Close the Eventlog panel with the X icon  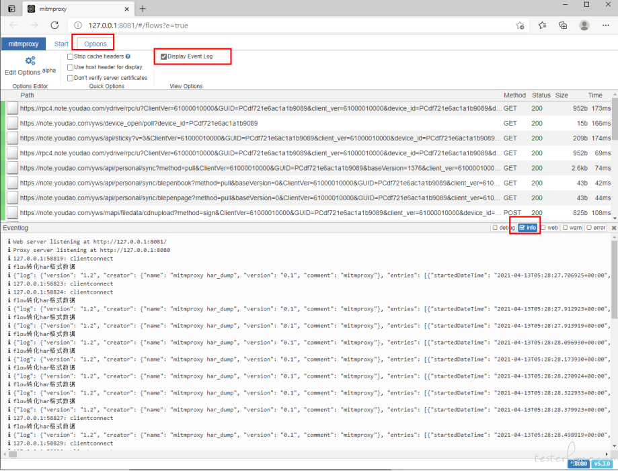tap(614, 228)
